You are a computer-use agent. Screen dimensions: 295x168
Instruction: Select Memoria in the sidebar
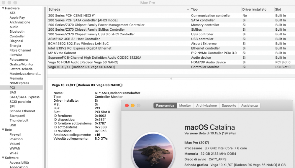pyautogui.click(x=16, y=78)
